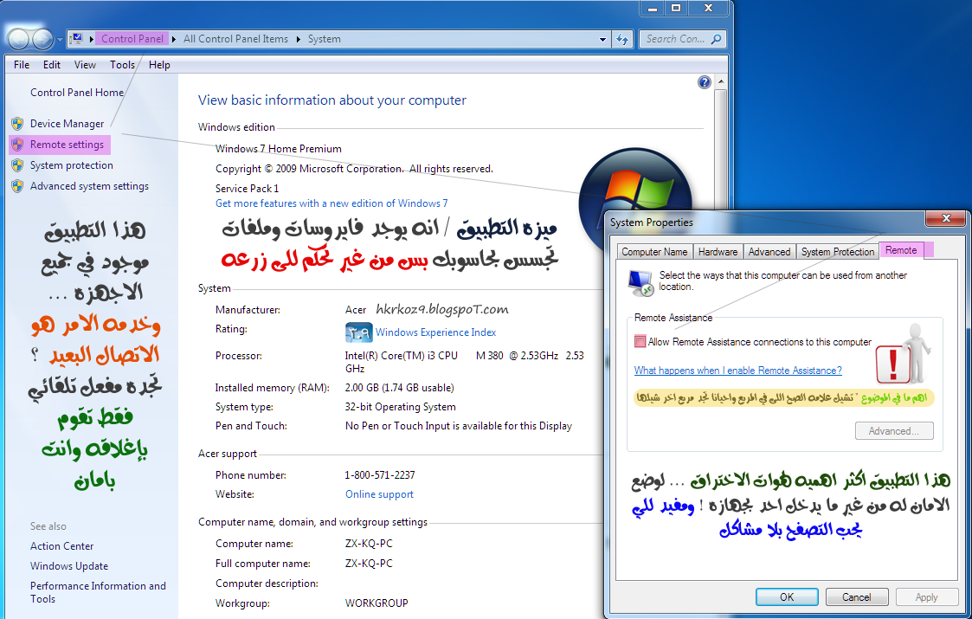Click the Apply button in System Properties
972x619 pixels.
pyautogui.click(x=926, y=596)
